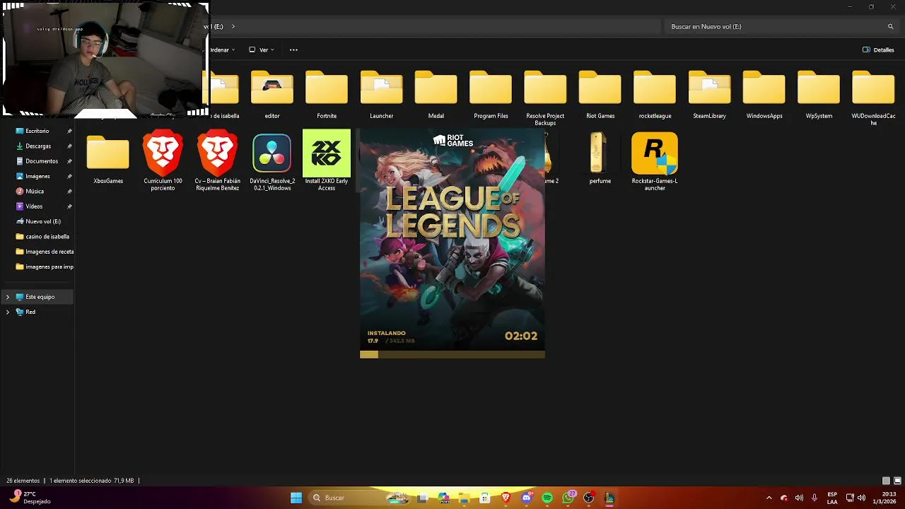Image resolution: width=905 pixels, height=509 pixels.
Task: Open the Launcher folder
Action: (x=381, y=95)
